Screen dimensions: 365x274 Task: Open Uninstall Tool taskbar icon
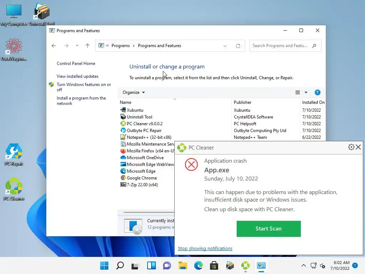230,265
